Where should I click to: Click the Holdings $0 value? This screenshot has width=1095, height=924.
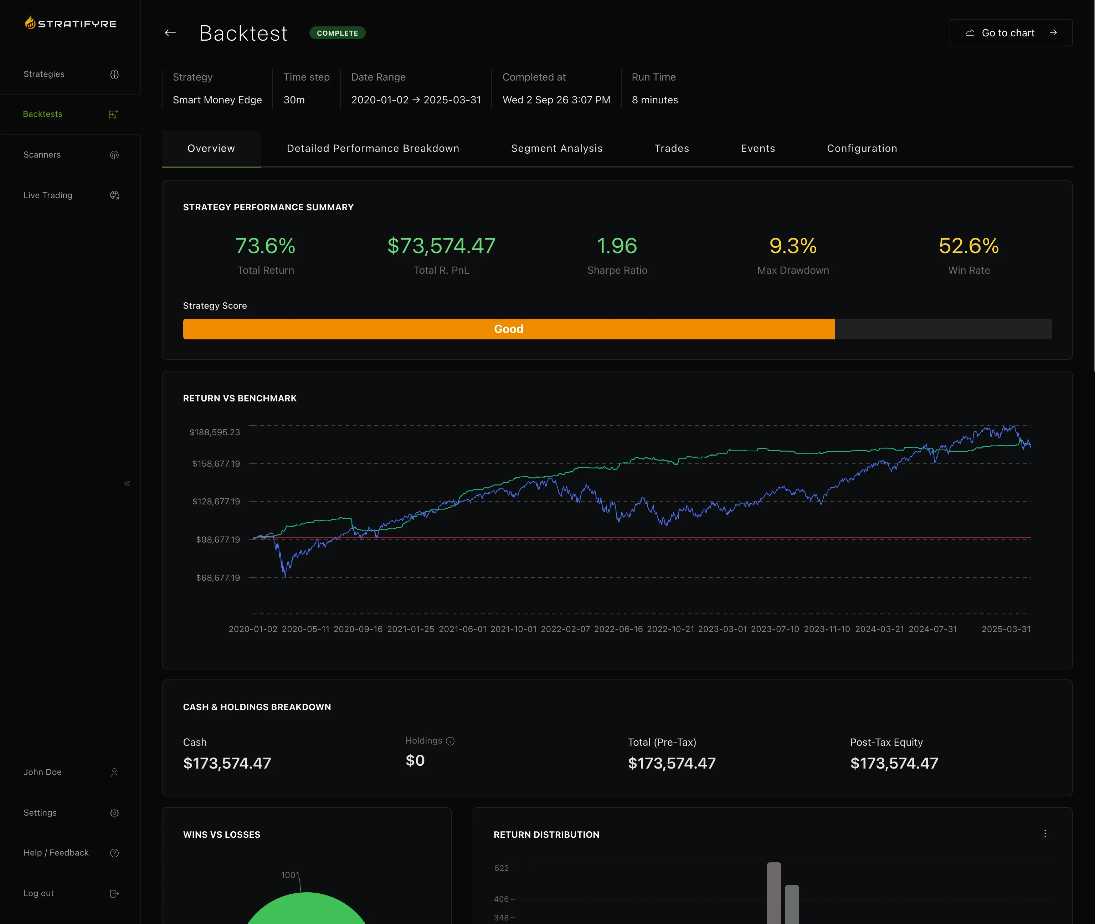pos(415,761)
